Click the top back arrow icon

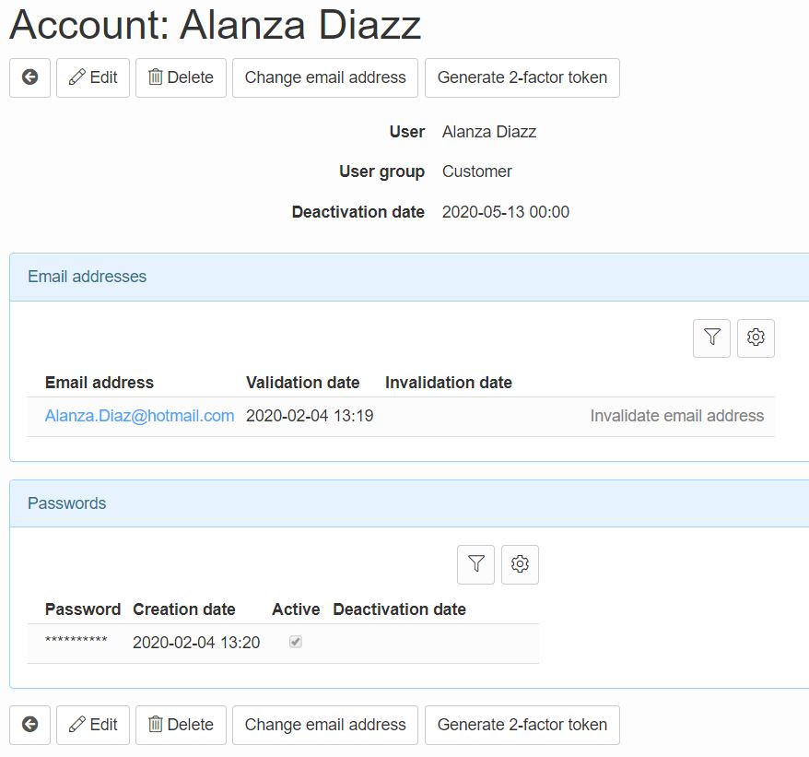pyautogui.click(x=29, y=77)
